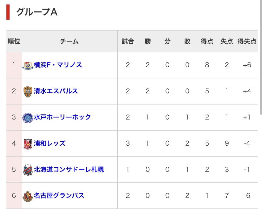
Task: Click the page scrollbar on the right
Action: 261,57
